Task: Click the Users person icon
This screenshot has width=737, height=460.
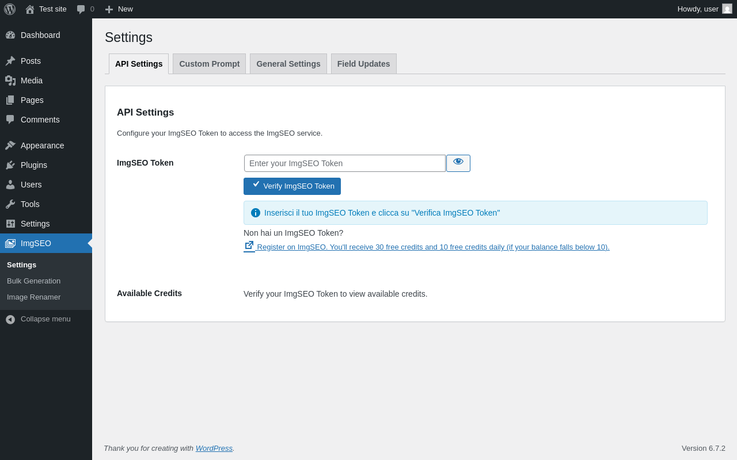Action: (x=10, y=185)
